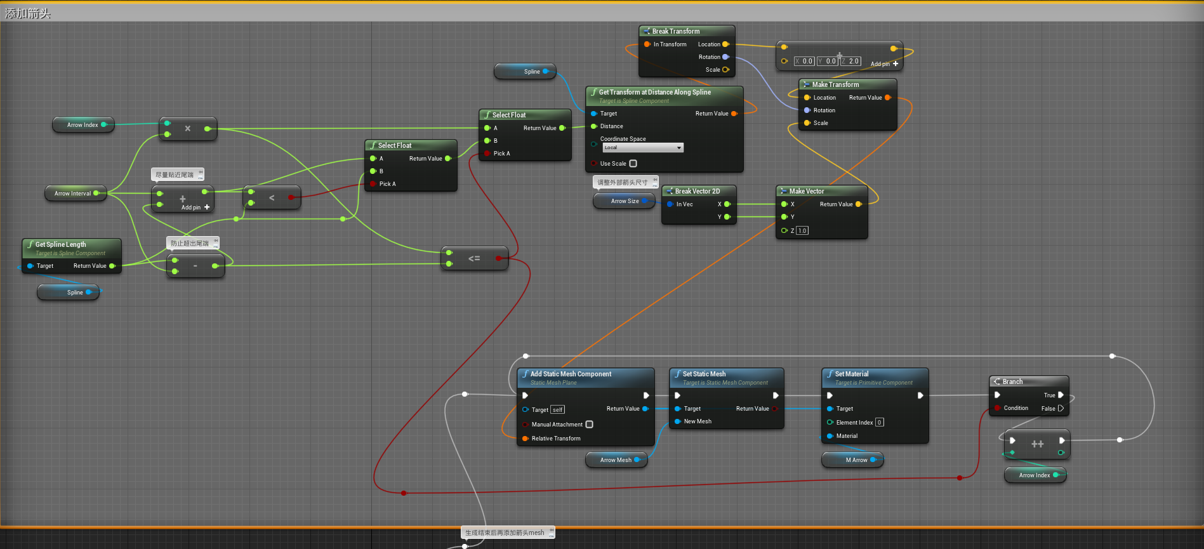The image size is (1204, 549).
Task: Select the less-than (<) comparison node
Action: coord(272,197)
